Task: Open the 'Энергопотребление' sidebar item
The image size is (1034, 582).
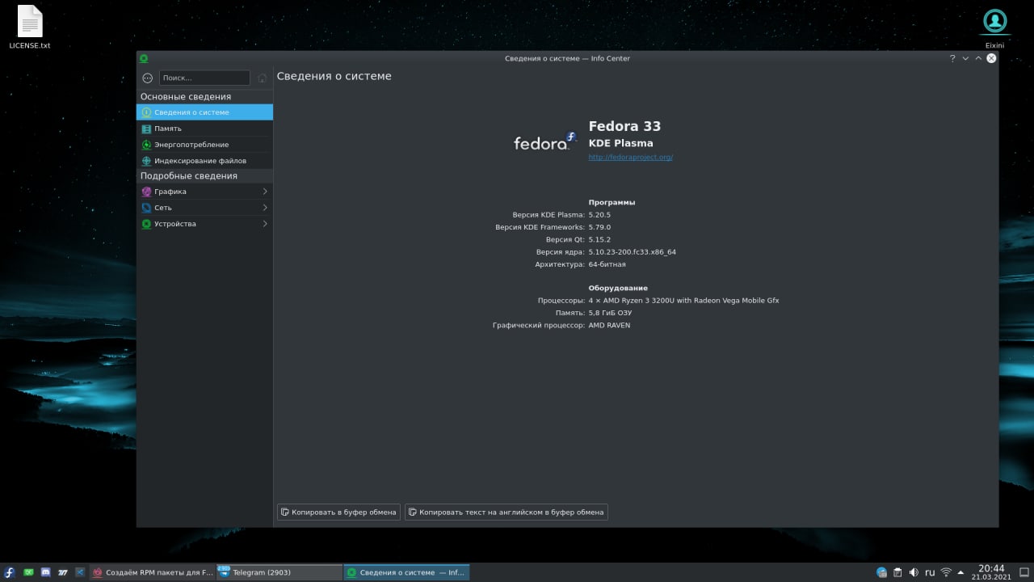Action: point(204,145)
